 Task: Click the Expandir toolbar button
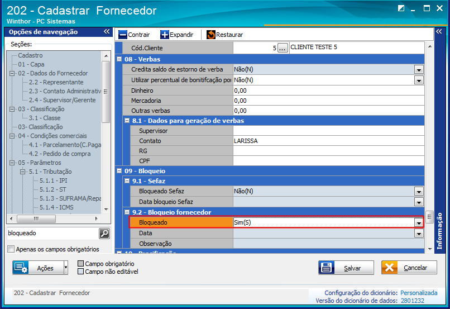click(177, 35)
